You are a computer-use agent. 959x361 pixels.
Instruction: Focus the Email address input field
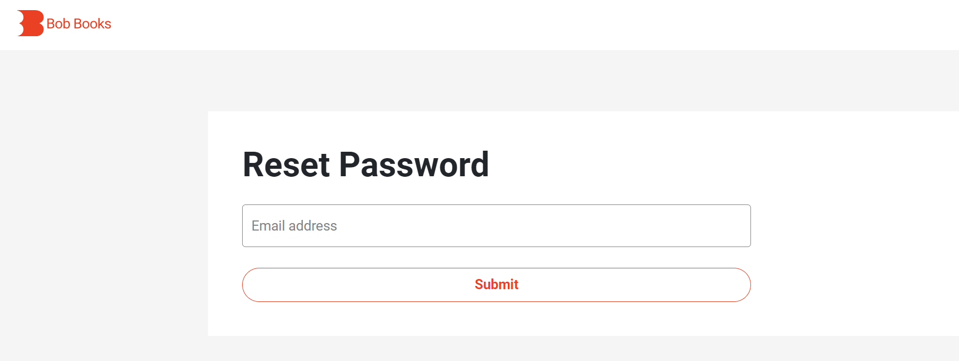point(496,226)
